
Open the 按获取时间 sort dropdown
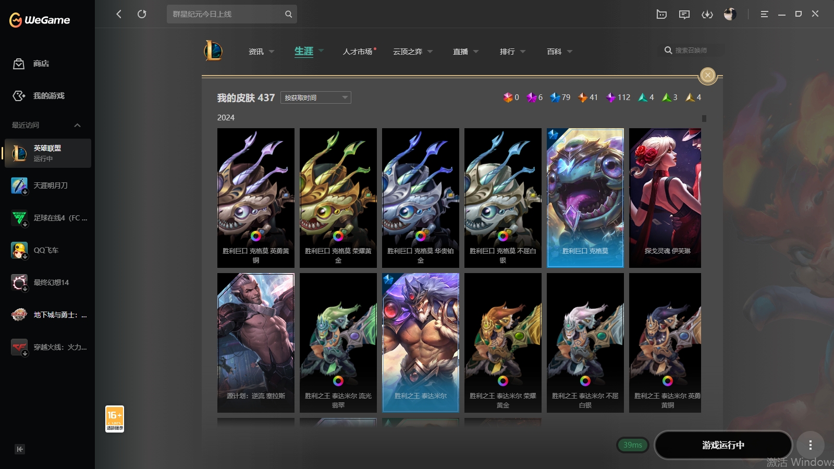point(316,97)
